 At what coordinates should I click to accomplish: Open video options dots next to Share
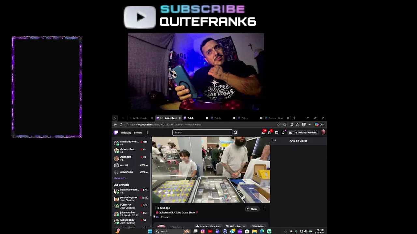[264, 209]
